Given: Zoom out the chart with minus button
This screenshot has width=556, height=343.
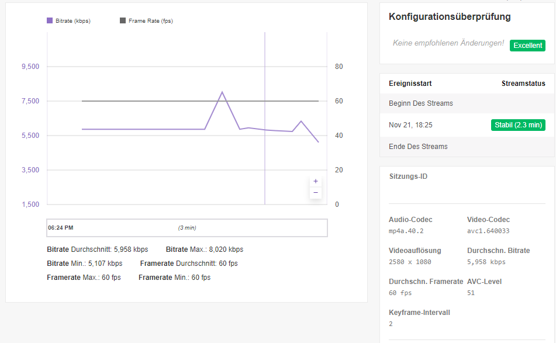Looking at the screenshot, I should point(316,193).
